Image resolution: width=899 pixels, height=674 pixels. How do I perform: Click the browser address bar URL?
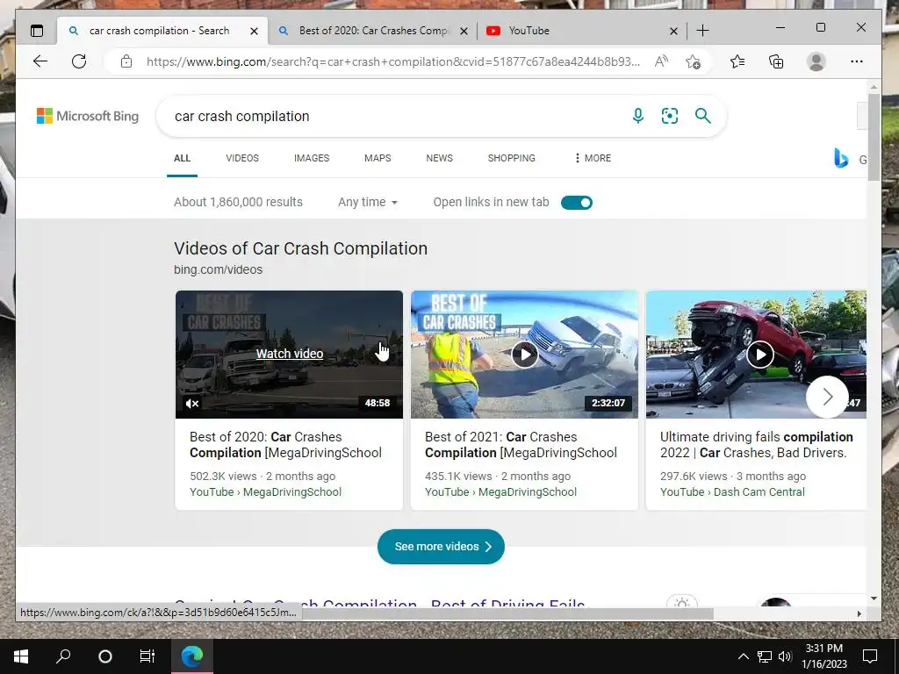point(392,62)
